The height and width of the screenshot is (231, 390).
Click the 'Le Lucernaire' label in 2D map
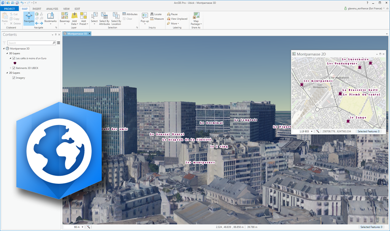[355, 59]
